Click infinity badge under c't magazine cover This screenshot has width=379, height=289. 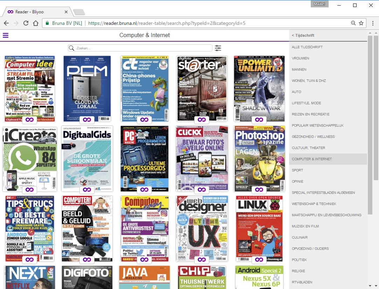click(x=144, y=119)
